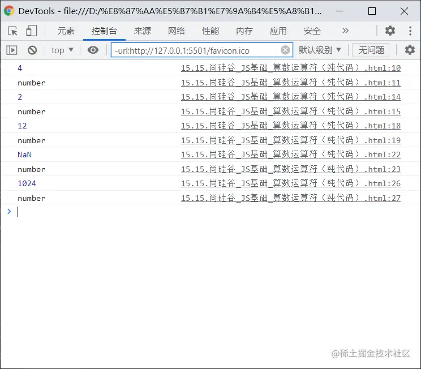Screen dimensions: 421x369
Task: Click the 无问题 (No issues) button
Action: pyautogui.click(x=371, y=50)
